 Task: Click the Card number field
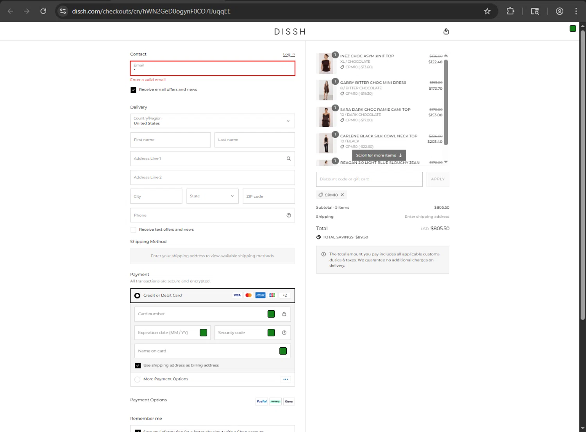213,314
